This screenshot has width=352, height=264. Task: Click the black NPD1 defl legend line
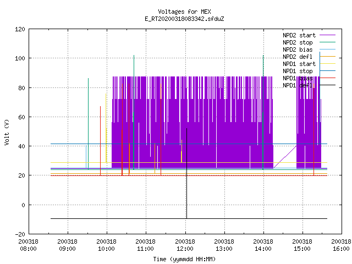[x=328, y=85]
